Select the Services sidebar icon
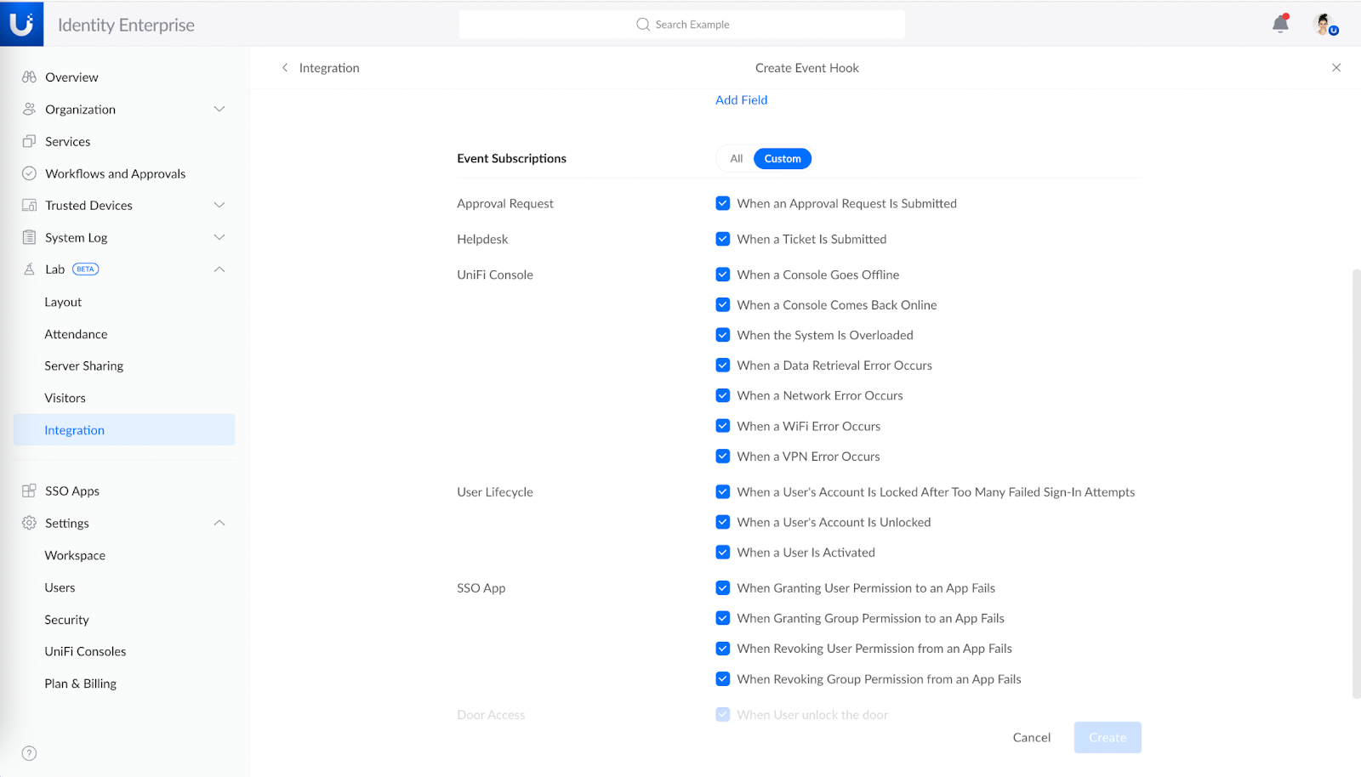1361x777 pixels. click(x=29, y=141)
